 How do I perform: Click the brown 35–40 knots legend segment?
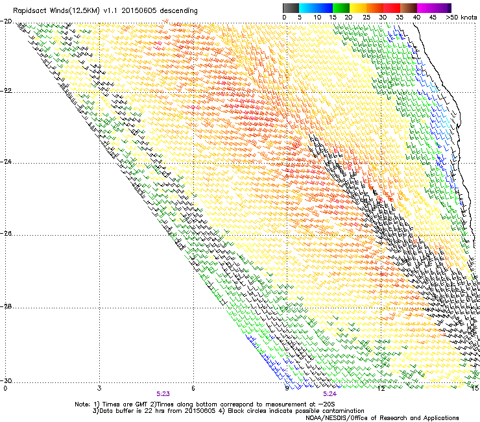(409, 8)
